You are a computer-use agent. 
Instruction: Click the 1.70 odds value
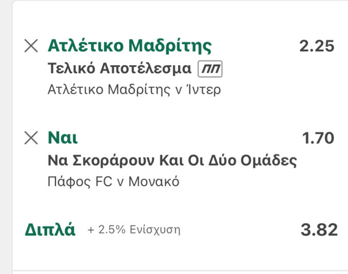pyautogui.click(x=318, y=138)
